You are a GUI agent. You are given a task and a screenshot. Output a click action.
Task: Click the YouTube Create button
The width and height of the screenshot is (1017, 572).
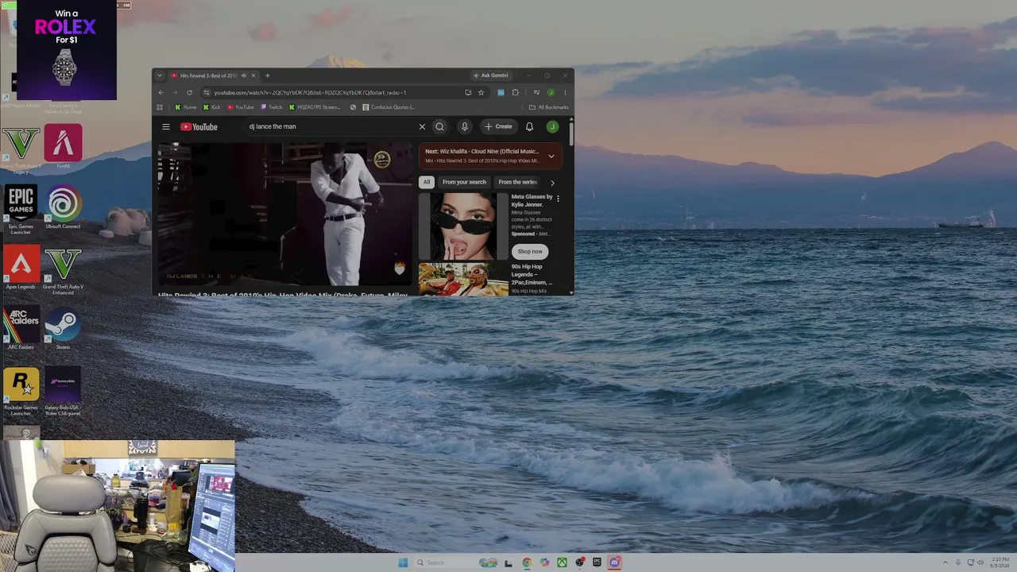pyautogui.click(x=499, y=127)
